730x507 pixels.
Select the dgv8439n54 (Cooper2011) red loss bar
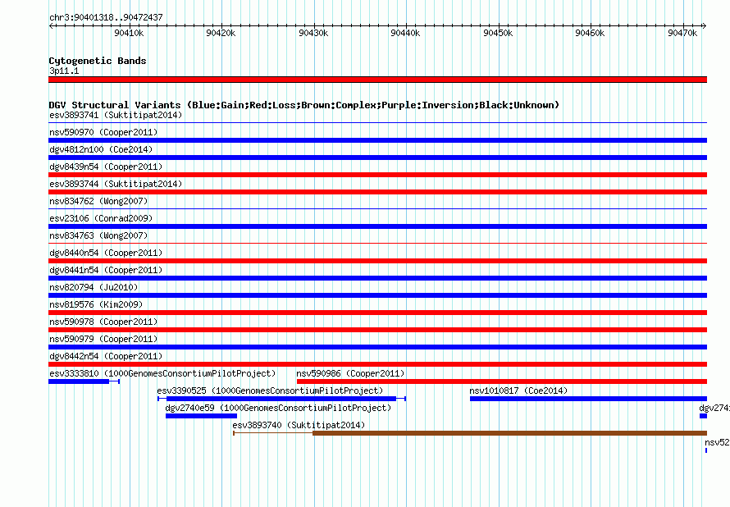(377, 175)
